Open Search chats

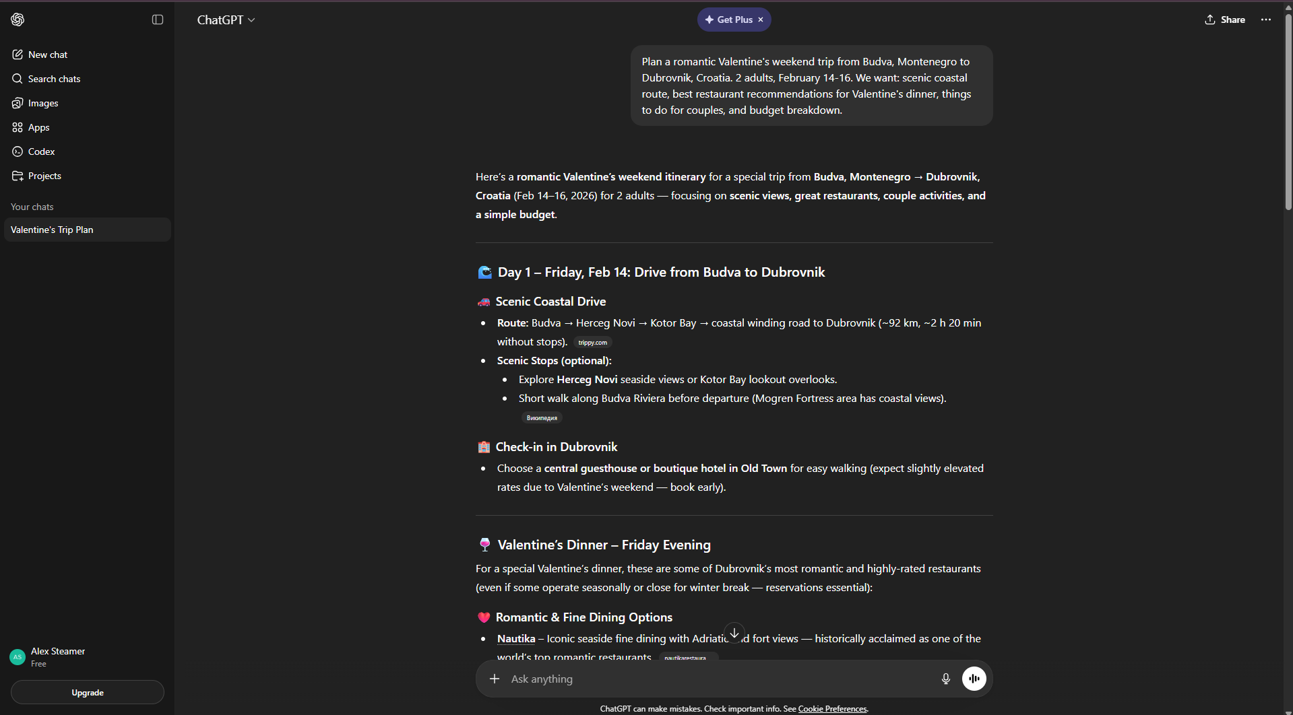pos(54,79)
